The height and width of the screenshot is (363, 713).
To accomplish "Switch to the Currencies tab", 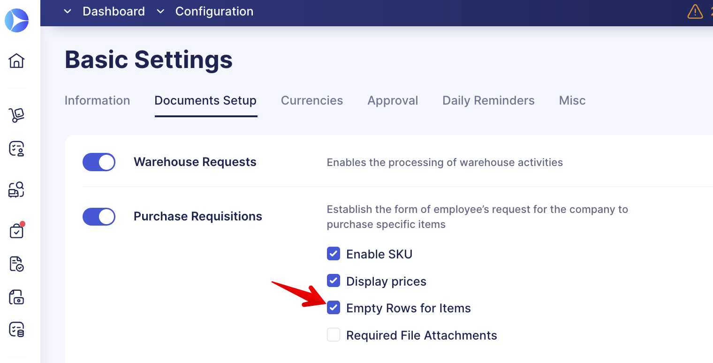I will tap(312, 100).
